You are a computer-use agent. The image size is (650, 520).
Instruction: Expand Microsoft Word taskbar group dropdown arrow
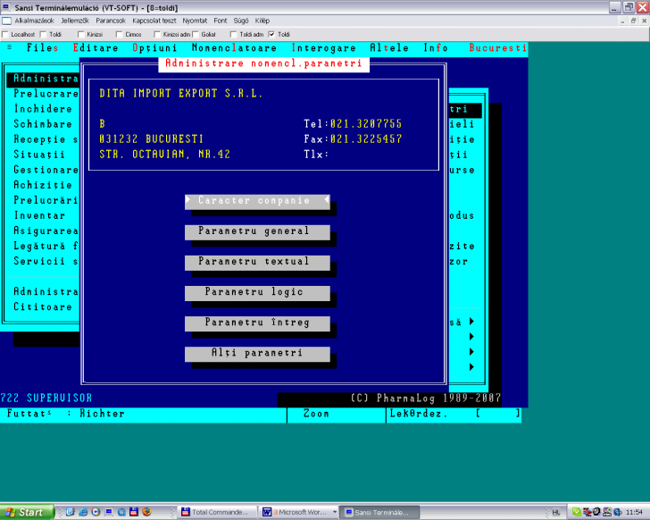335,512
